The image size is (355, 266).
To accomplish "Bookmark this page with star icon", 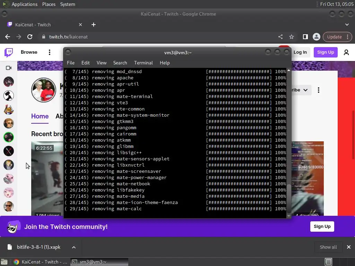I will 291,37.
